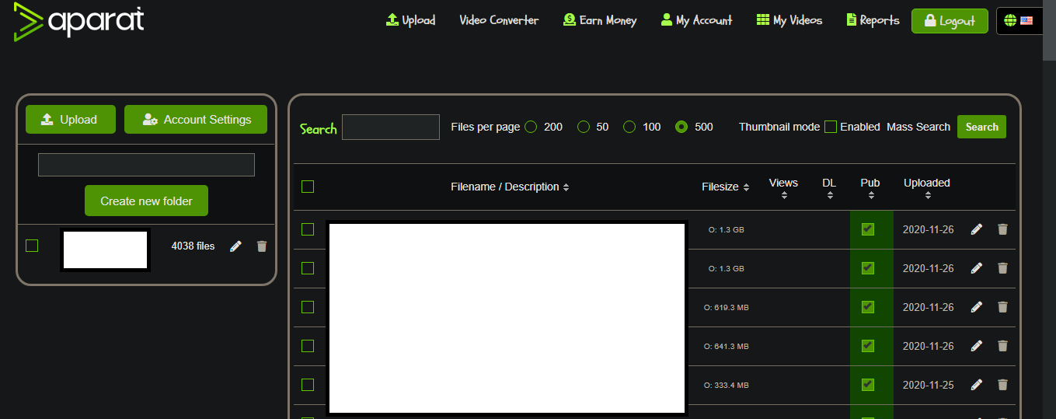1056x419 pixels.
Task: Toggle the select-all files checkbox
Action: point(308,187)
